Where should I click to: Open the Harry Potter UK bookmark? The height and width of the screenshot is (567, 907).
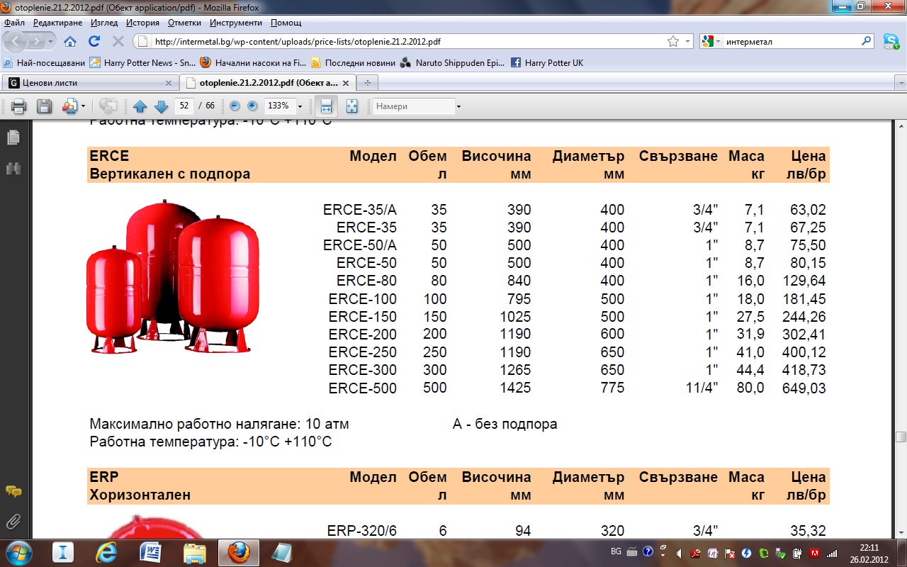click(x=553, y=63)
